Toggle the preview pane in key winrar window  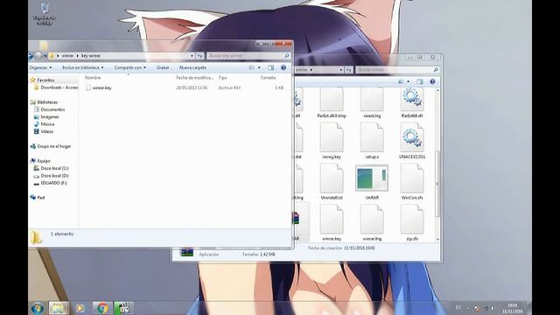271,67
